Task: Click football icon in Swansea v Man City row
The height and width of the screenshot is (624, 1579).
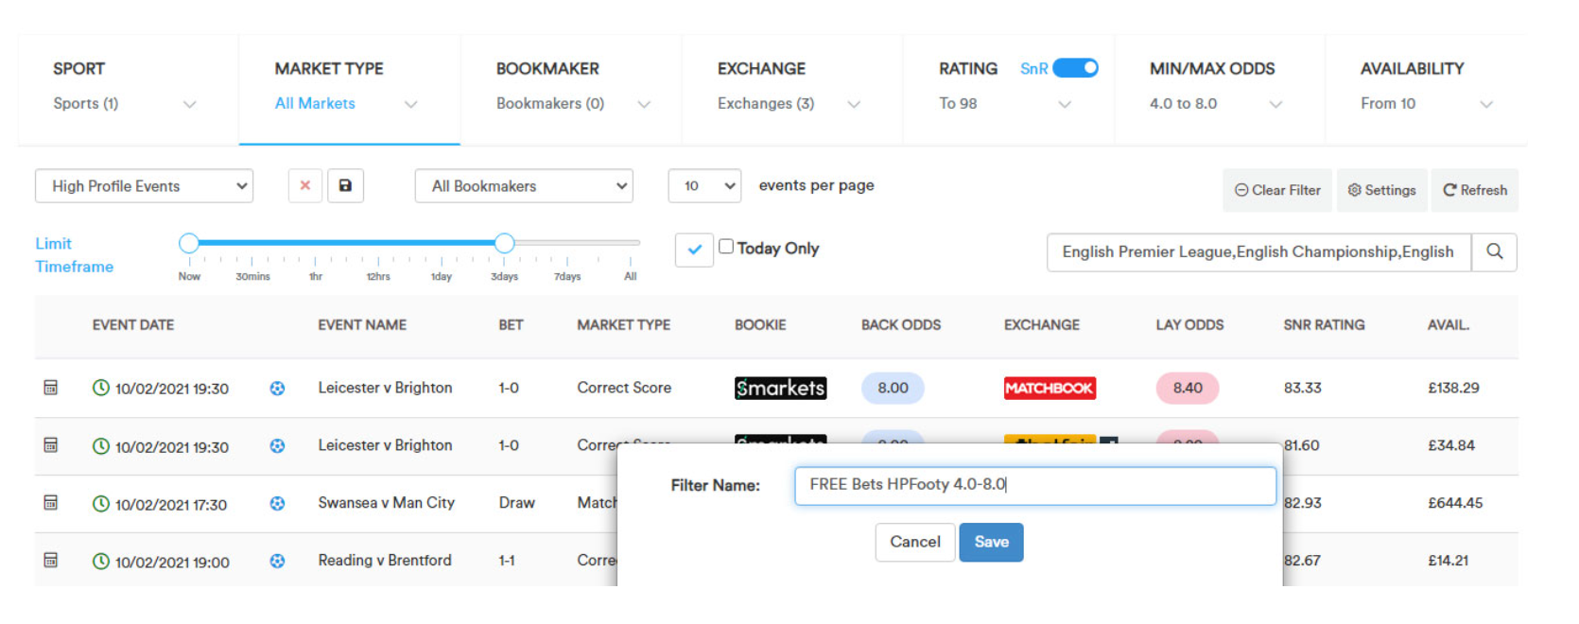Action: (x=277, y=504)
